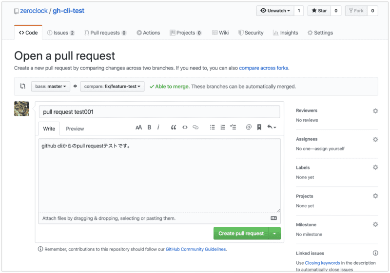Click the bold formatting icon
The image size is (390, 273).
[x=150, y=127]
